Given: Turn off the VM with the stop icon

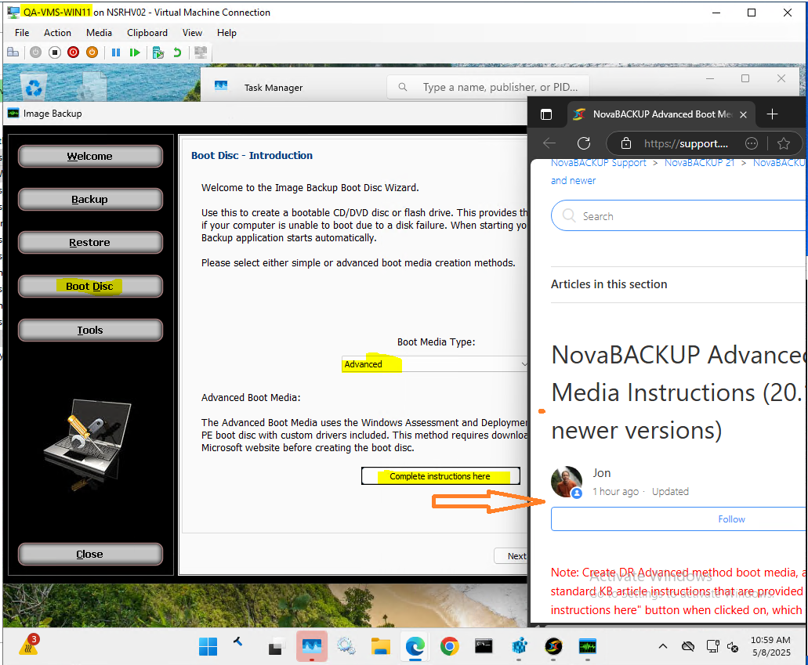Looking at the screenshot, I should tap(55, 52).
